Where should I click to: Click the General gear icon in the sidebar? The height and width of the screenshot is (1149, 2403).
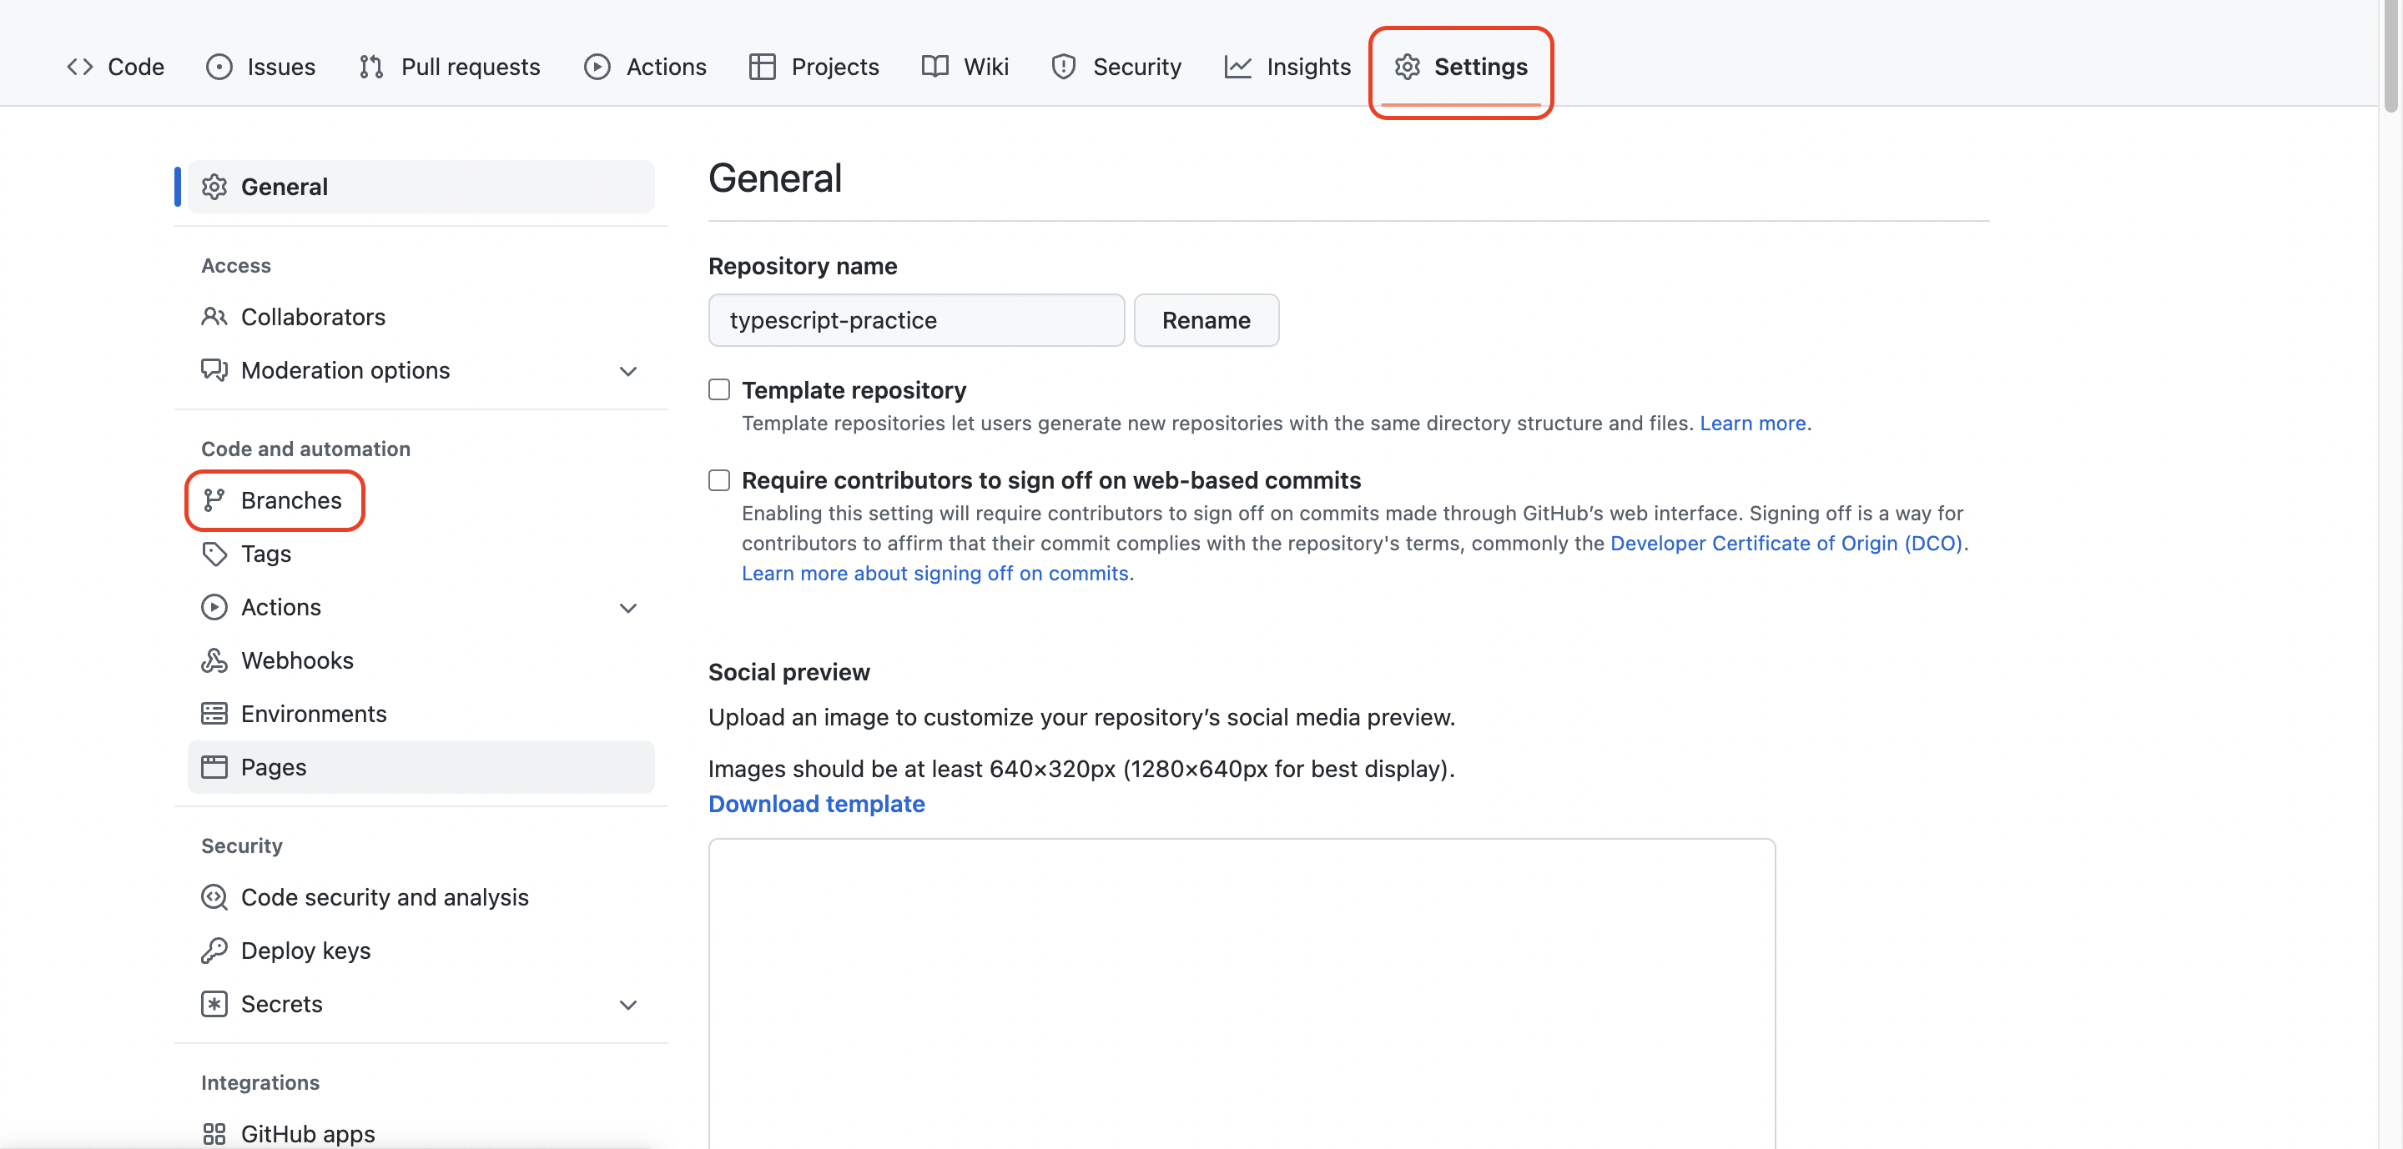click(x=214, y=187)
